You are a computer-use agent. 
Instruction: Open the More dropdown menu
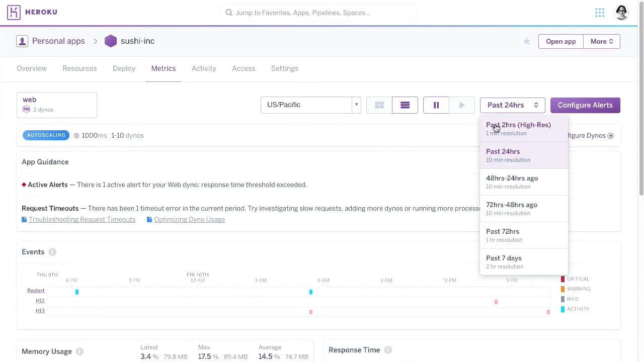[x=602, y=41]
